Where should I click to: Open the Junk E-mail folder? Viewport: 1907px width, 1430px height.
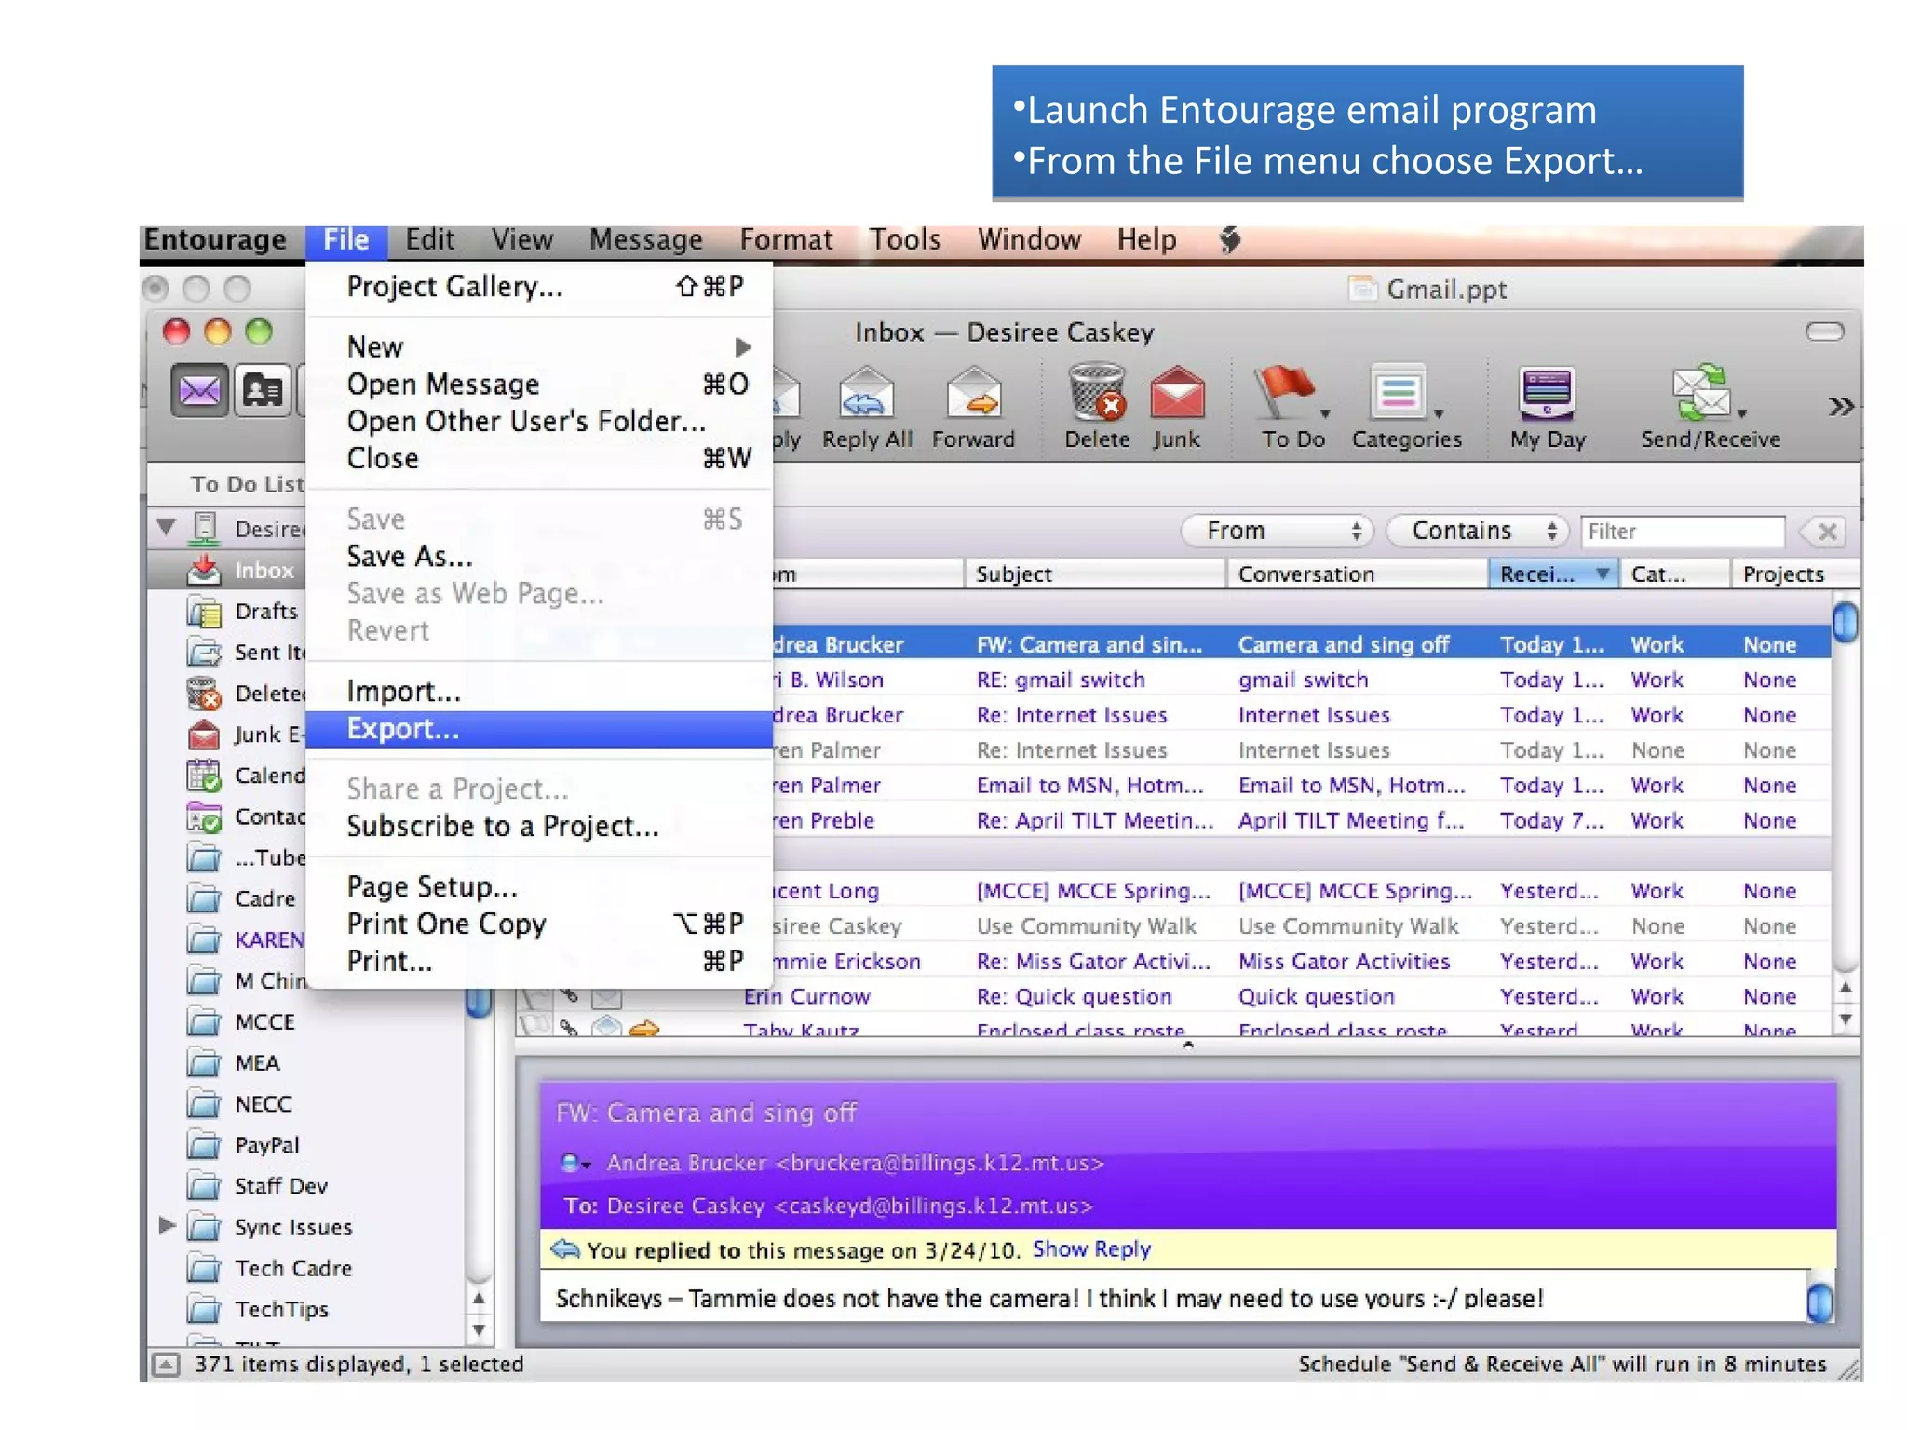(245, 735)
